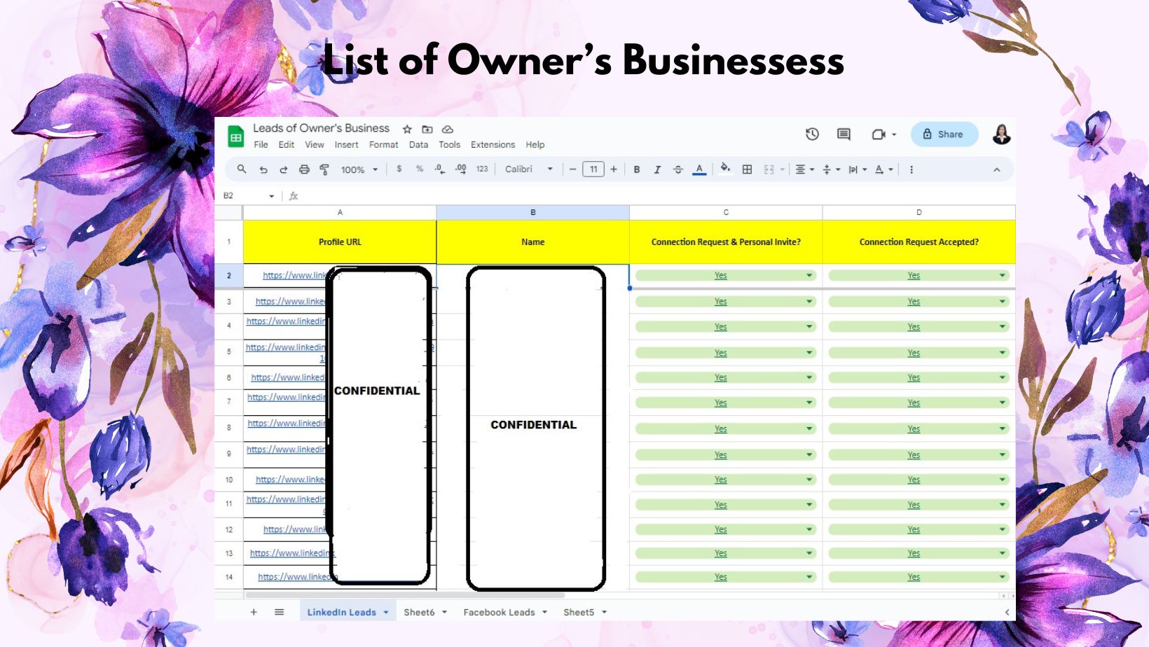1149x647 pixels.
Task: Open the horizontal align dropdown
Action: click(804, 169)
